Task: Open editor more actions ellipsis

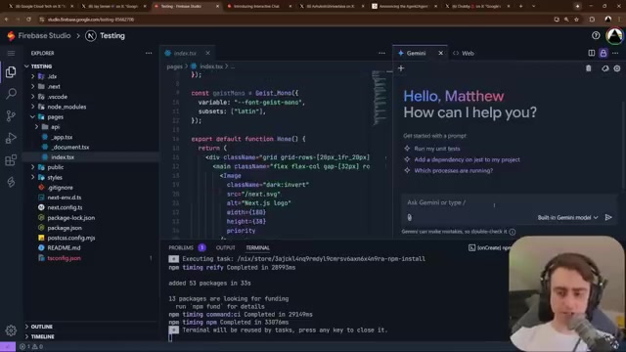Action: (381, 53)
